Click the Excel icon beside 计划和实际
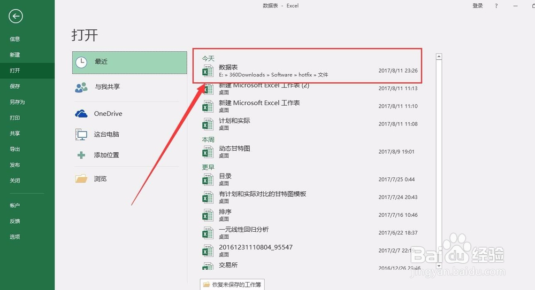The height and width of the screenshot is (290, 535). (208, 124)
